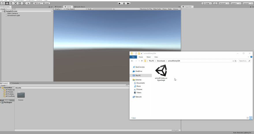254x134 pixels.
Task: Open the Home ribbon tab in Explorer
Action: (x=141, y=57)
